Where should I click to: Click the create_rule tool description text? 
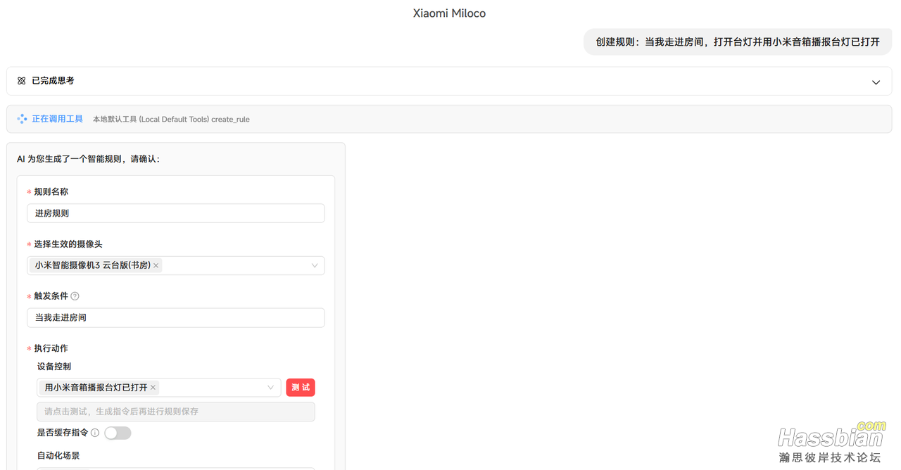tap(171, 119)
